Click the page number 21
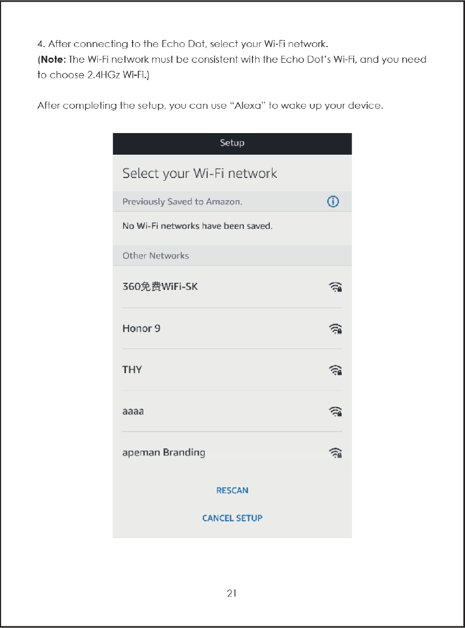465x628 pixels. click(x=231, y=593)
